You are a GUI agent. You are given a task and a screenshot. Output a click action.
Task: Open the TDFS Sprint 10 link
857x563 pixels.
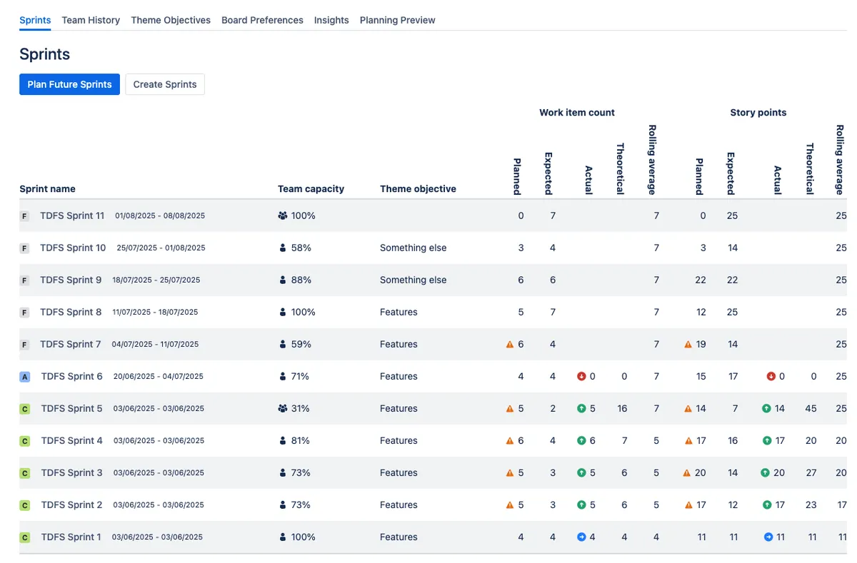click(x=73, y=248)
